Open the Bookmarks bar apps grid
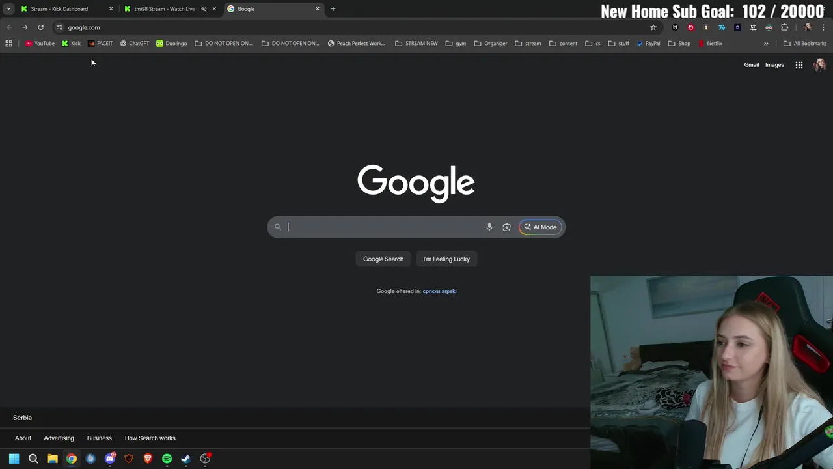The height and width of the screenshot is (469, 833). point(8,43)
